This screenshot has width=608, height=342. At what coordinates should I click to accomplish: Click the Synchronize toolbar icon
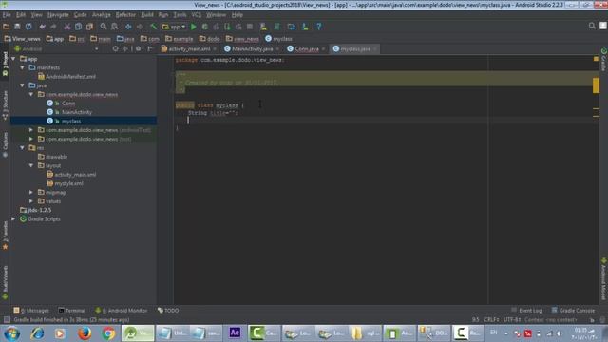point(28,27)
